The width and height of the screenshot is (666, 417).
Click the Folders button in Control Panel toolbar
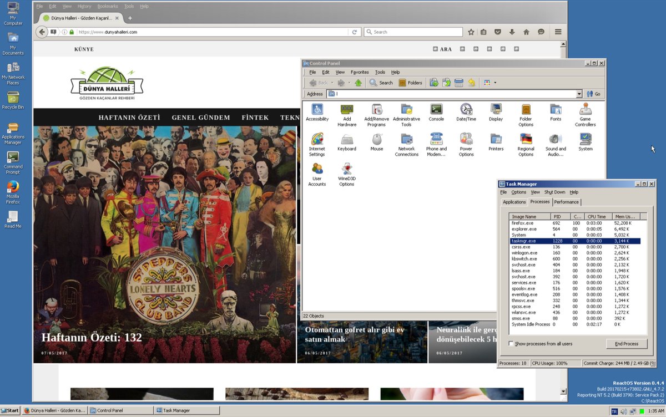(x=410, y=83)
